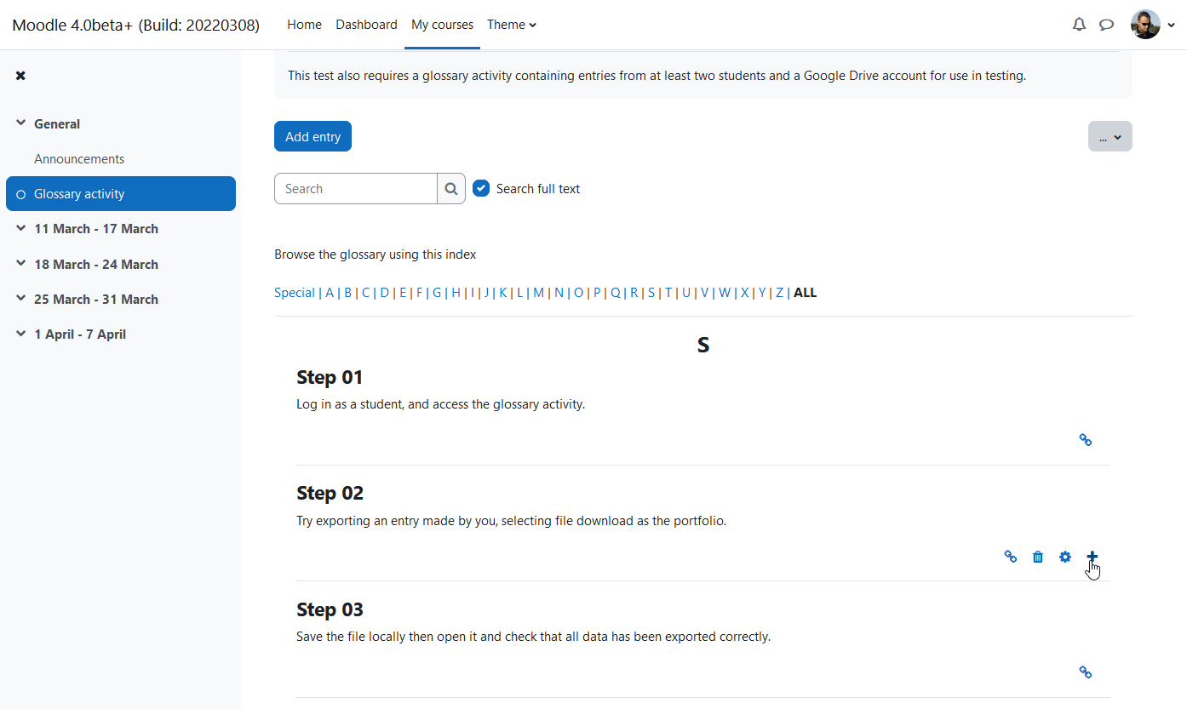The width and height of the screenshot is (1187, 709).
Task: Click the Step 02 entry heading
Action: click(x=330, y=493)
